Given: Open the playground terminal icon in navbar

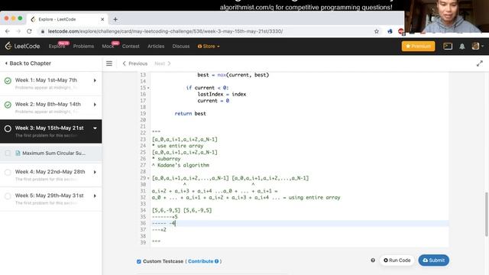Looking at the screenshot, I should click(x=448, y=46).
